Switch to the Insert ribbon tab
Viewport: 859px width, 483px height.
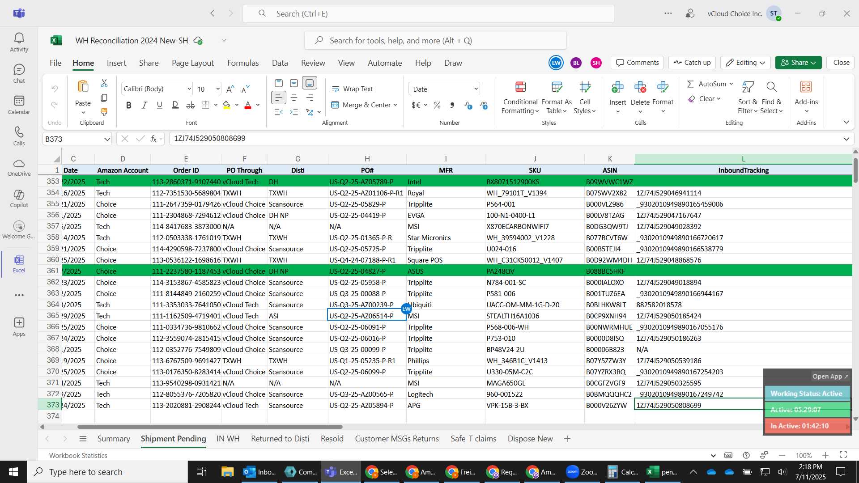pos(116,63)
